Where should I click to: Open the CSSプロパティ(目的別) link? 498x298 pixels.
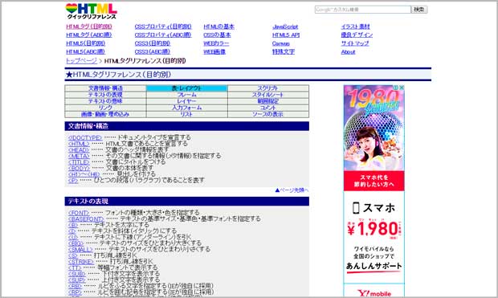[x=163, y=27]
